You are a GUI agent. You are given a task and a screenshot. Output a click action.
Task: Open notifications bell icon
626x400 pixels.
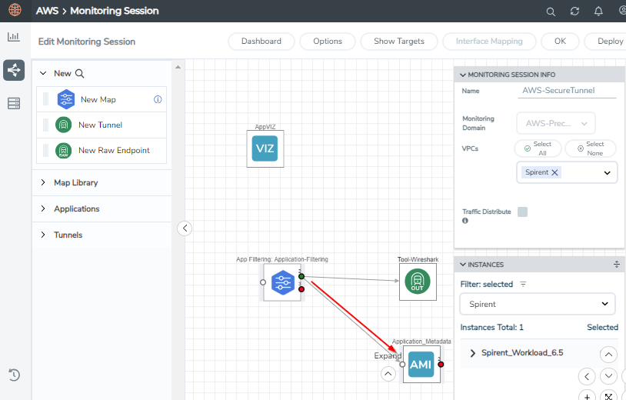pos(598,12)
